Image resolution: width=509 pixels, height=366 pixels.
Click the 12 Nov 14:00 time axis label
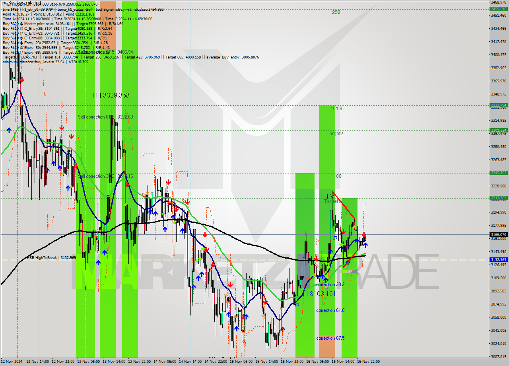(x=37, y=362)
